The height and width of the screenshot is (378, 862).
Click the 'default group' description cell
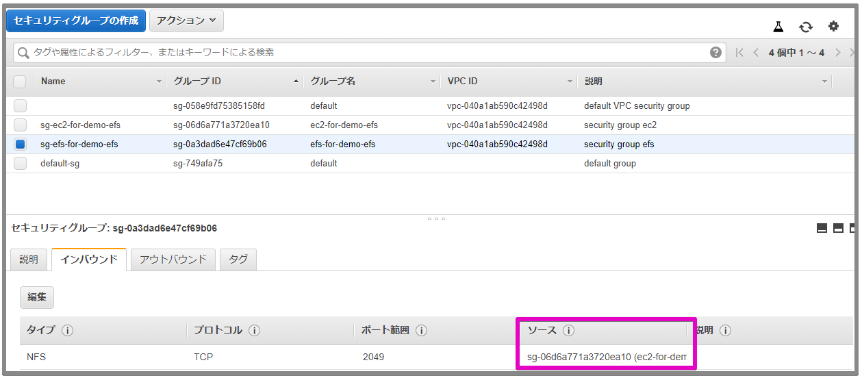(x=610, y=164)
